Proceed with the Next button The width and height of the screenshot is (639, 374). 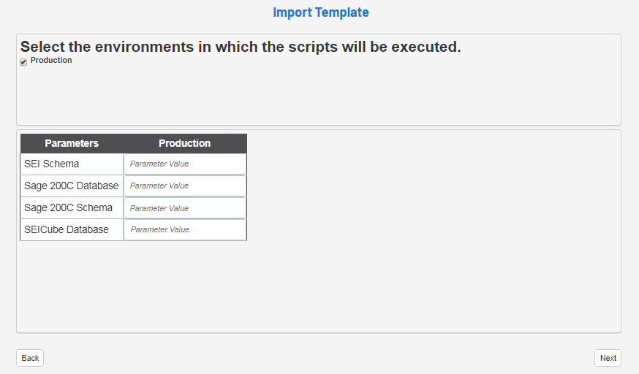click(x=608, y=358)
